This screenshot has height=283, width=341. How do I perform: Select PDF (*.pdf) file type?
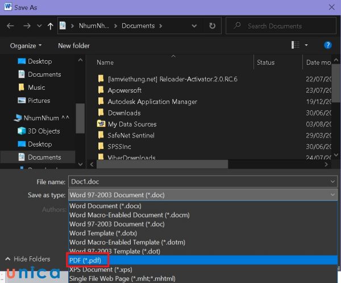point(86,260)
